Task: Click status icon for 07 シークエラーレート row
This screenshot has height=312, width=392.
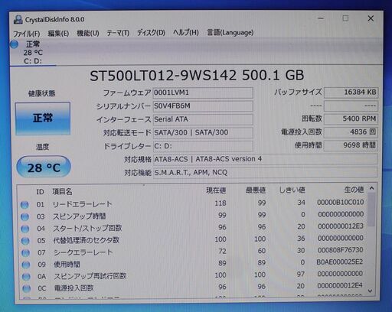Action: pos(25,252)
